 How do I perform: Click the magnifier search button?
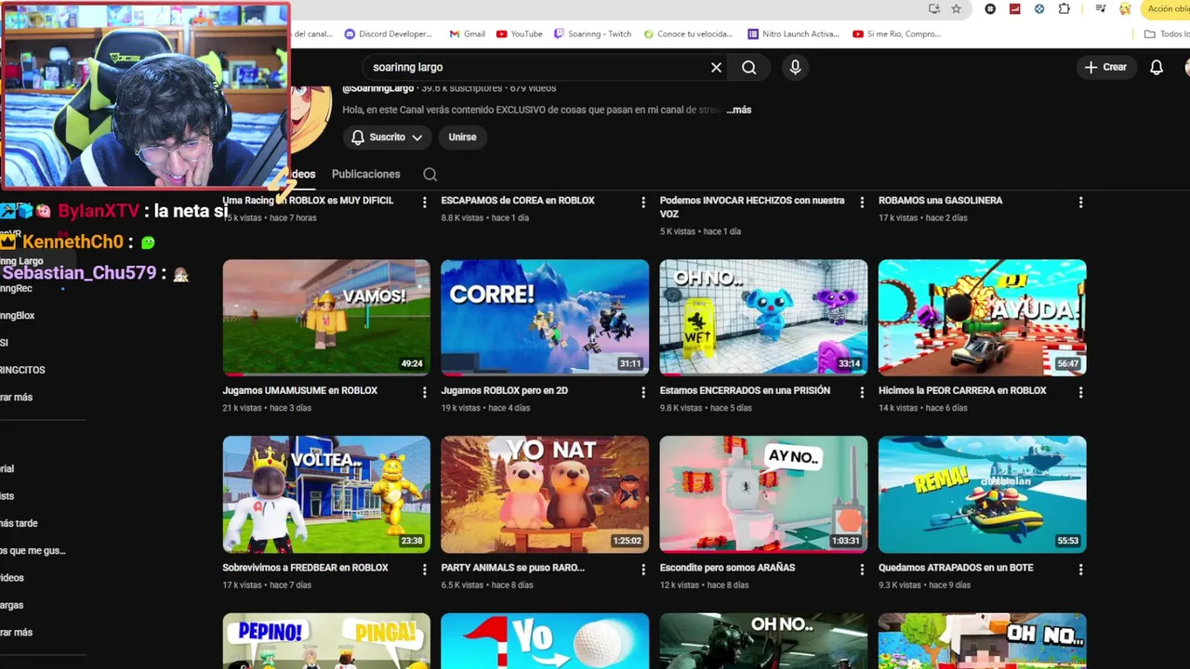[748, 67]
